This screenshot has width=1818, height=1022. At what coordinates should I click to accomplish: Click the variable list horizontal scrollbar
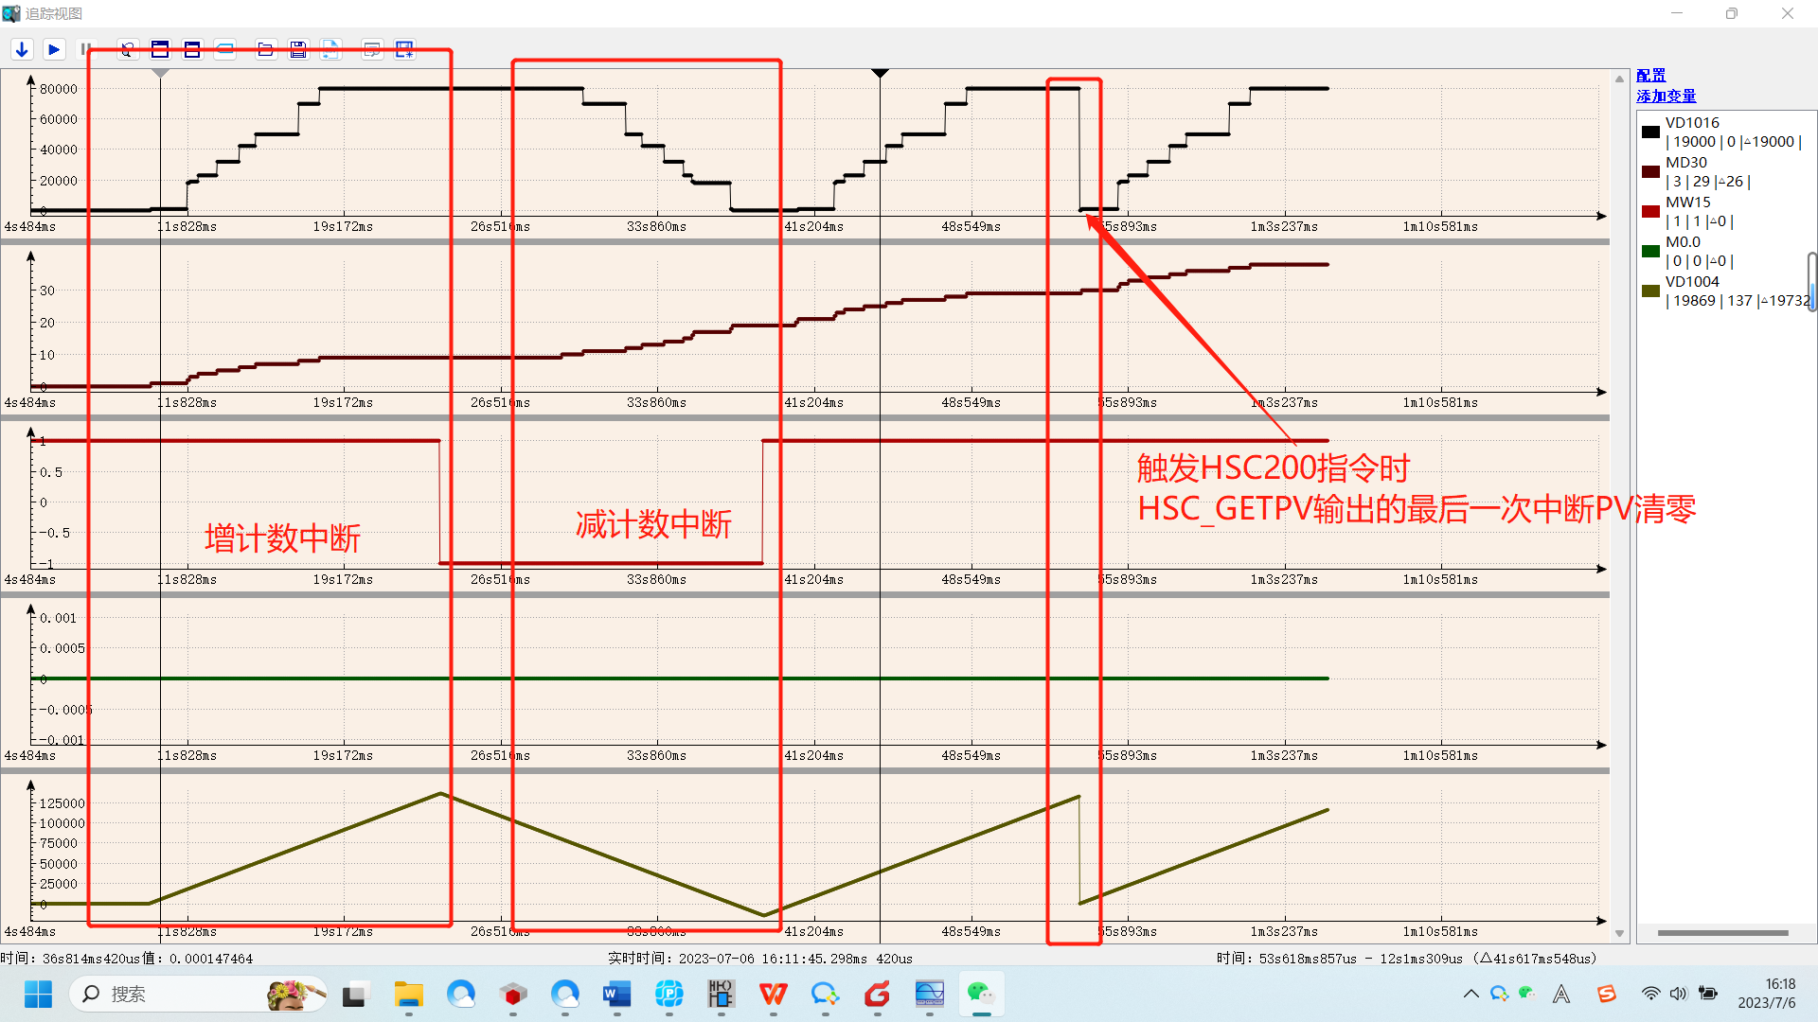(x=1722, y=933)
